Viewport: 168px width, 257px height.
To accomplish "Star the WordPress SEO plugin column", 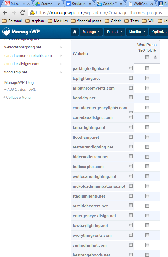I will pos(155,57).
